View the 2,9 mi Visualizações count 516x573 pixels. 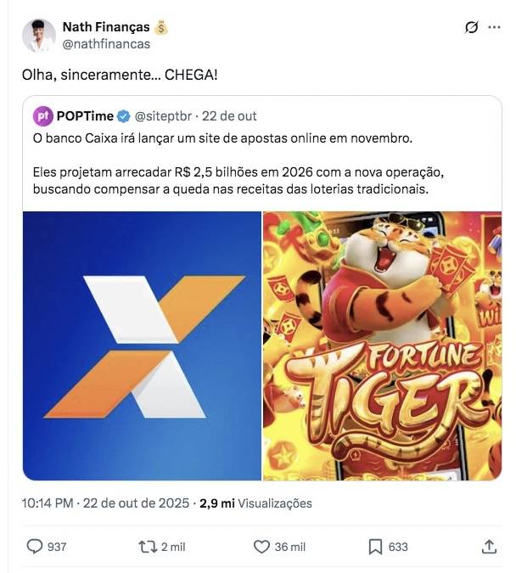(x=255, y=503)
